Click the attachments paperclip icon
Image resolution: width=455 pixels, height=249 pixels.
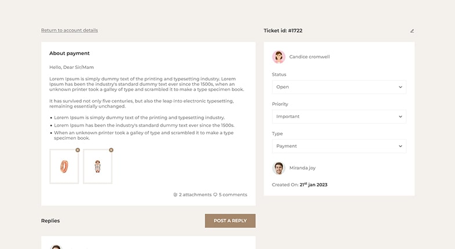pyautogui.click(x=175, y=195)
